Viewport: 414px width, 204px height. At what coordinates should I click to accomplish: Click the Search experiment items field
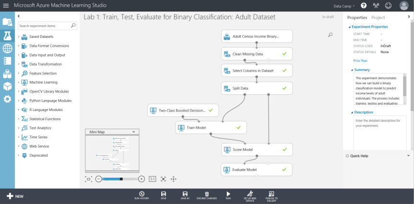coord(44,25)
